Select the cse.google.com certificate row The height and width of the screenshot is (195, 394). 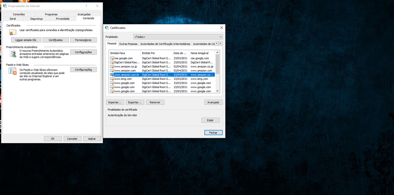point(162,58)
